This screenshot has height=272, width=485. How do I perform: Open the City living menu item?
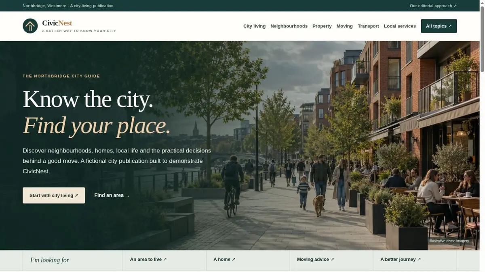[254, 26]
